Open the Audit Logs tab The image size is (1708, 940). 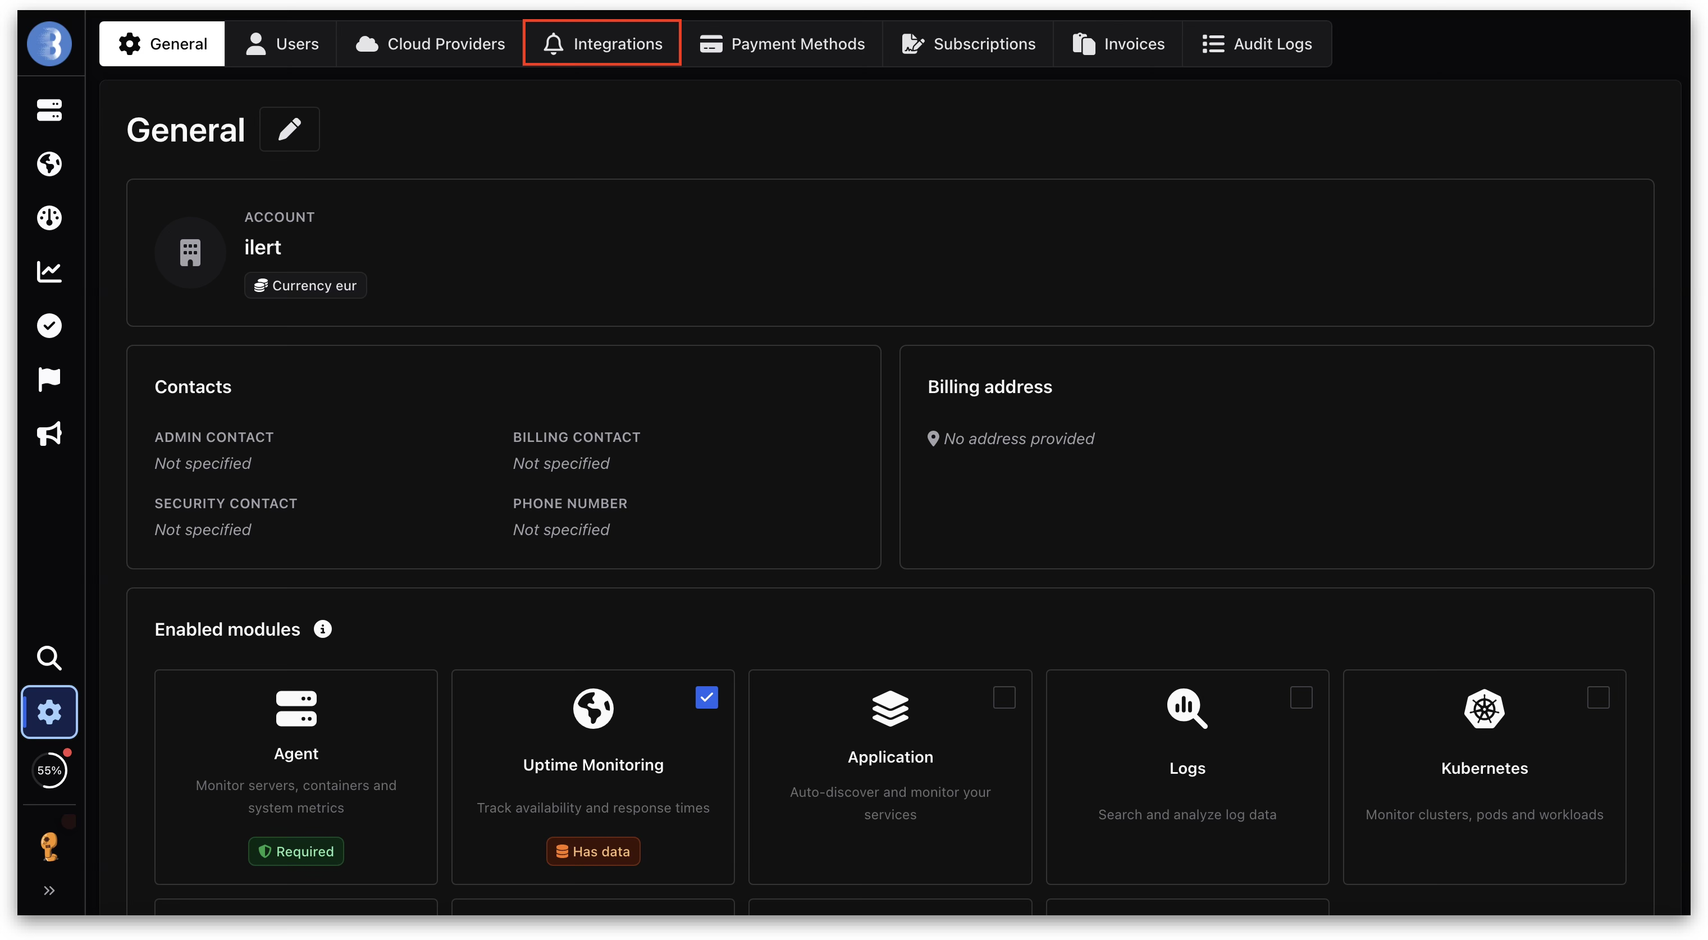(x=1257, y=44)
